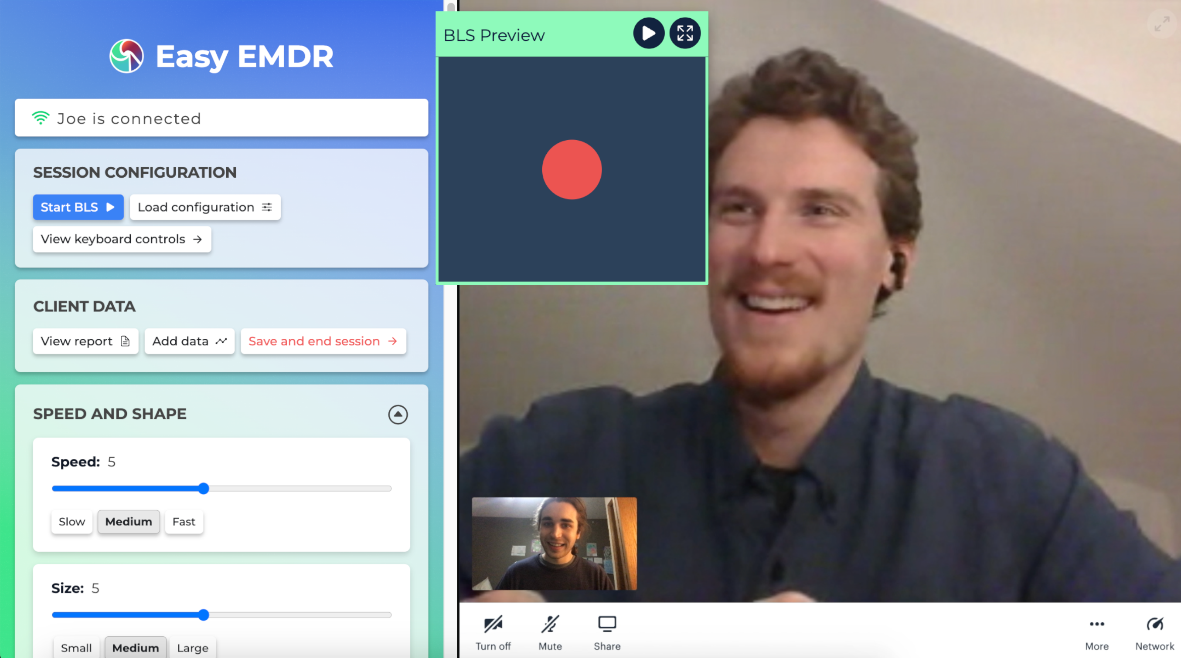Click the Start BLS button
Image resolution: width=1181 pixels, height=658 pixels.
(76, 207)
